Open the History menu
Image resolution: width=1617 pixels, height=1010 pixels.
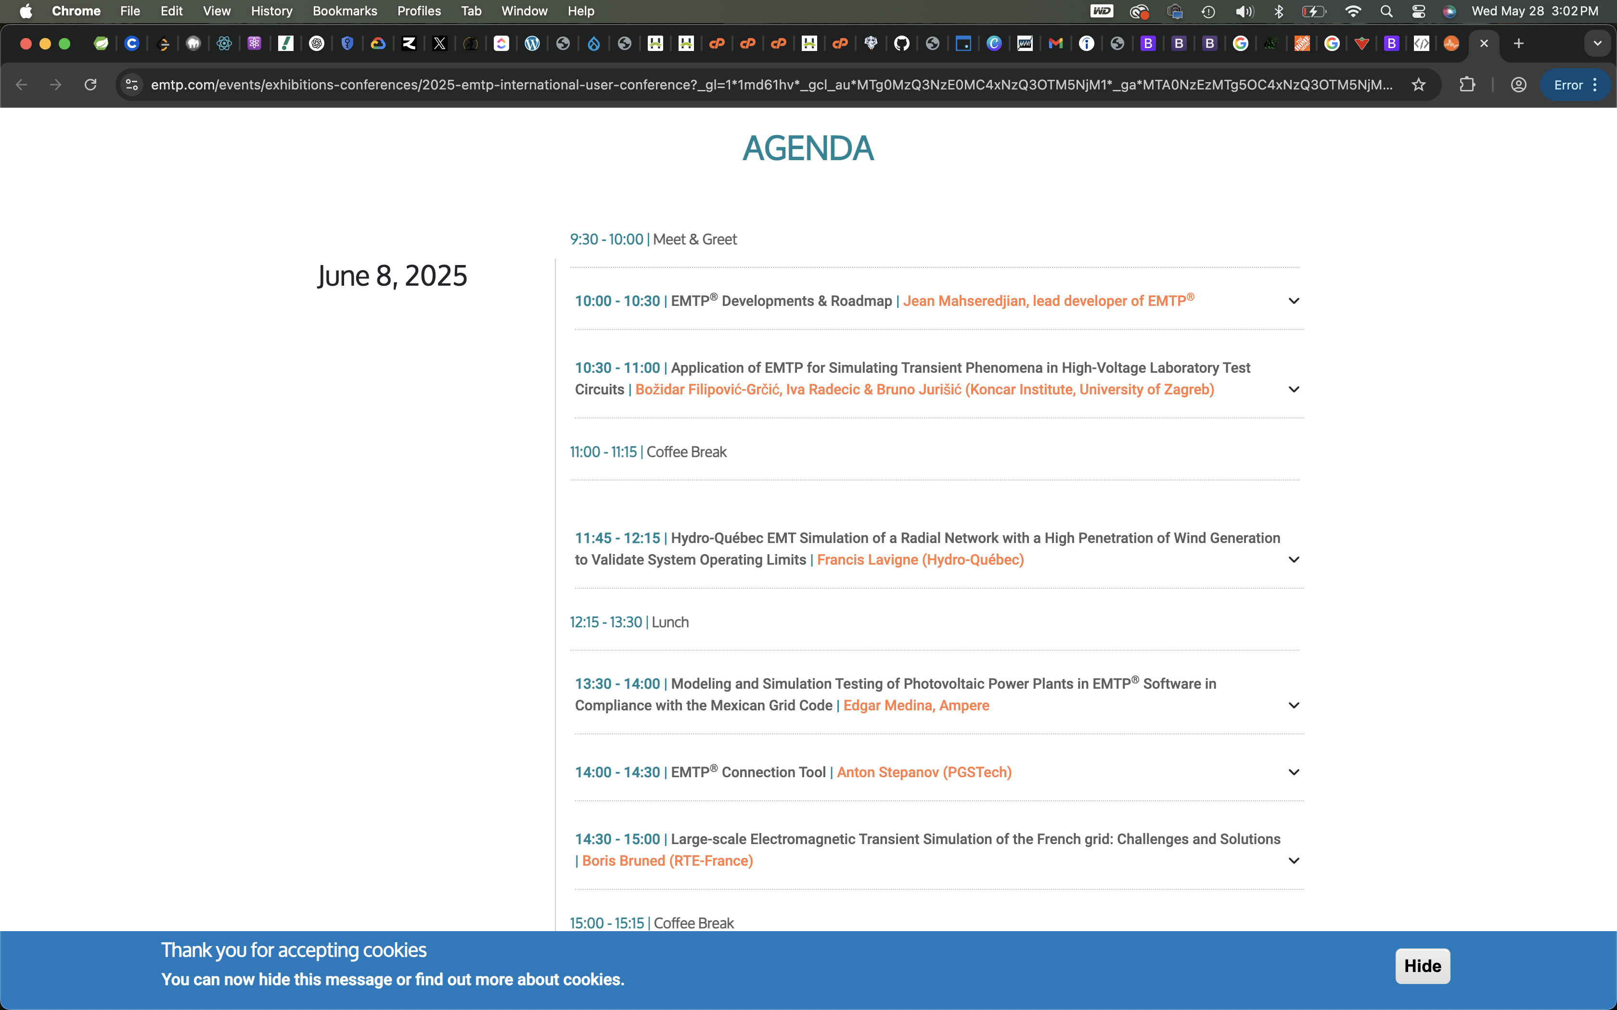click(271, 12)
